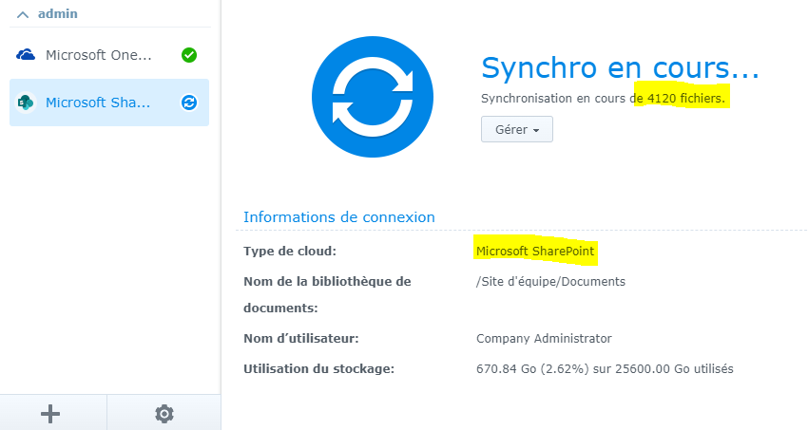
Task: Open the Gérer dropdown menu
Action: tap(517, 129)
